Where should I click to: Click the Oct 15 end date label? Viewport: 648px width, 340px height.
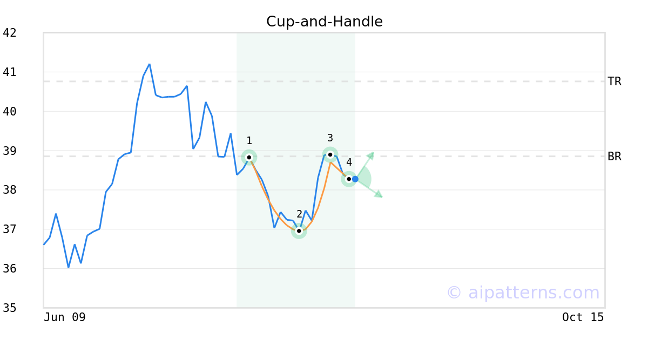[x=583, y=317]
